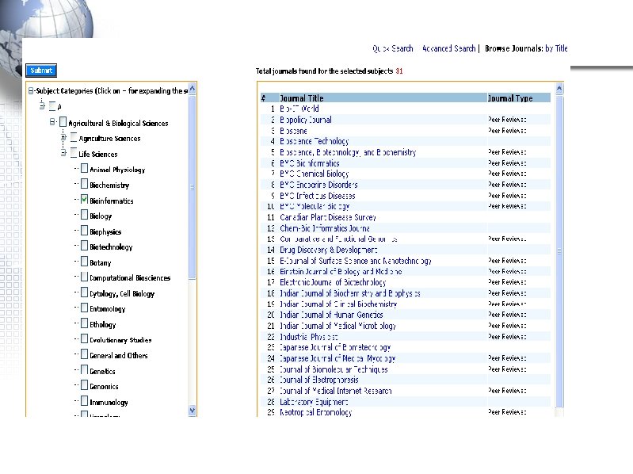
Task: Check the Agriculture Sciences checkbox
Action: 74,137
